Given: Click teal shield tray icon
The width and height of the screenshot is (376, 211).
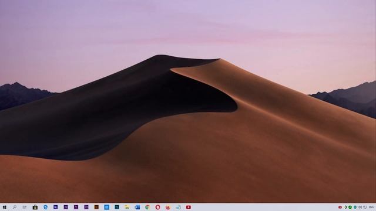Looking at the screenshot, I should pyautogui.click(x=355, y=207).
